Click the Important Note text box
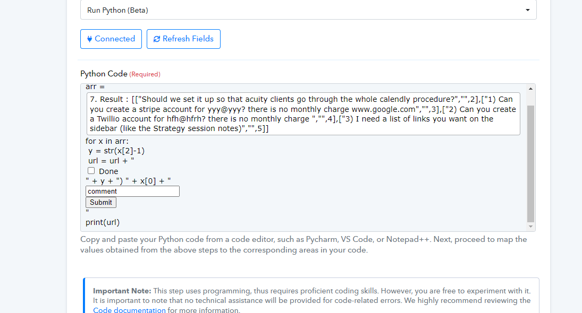Image resolution: width=582 pixels, height=313 pixels. [x=311, y=295]
